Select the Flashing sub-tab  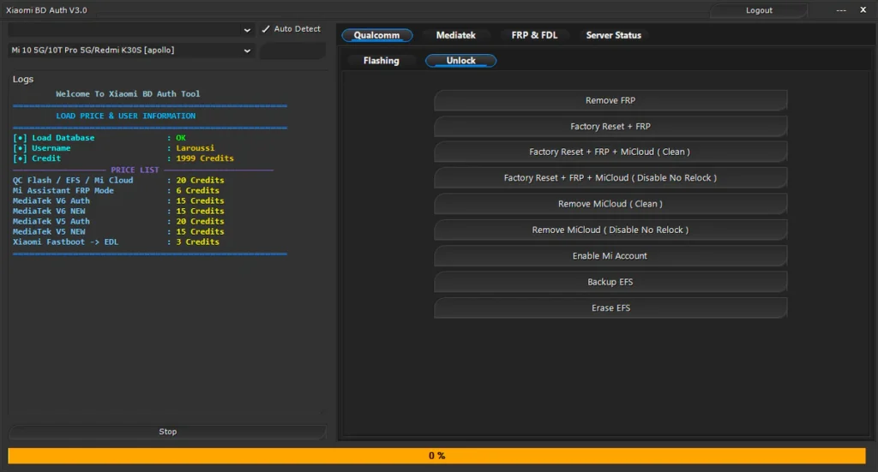coord(381,61)
